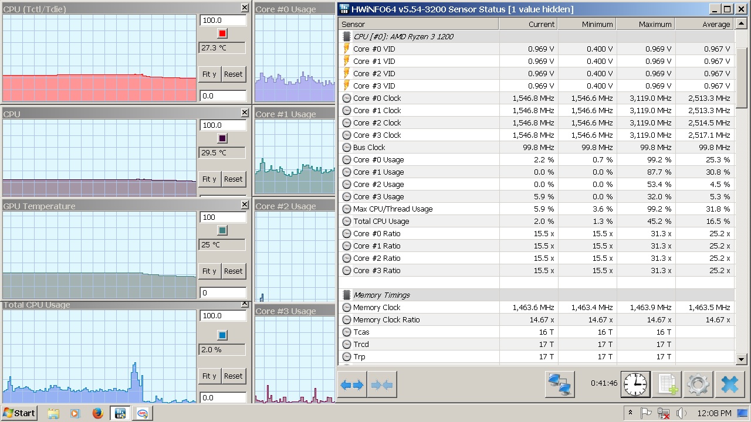Click the red color swatch in CPU (Tctl/Tdie) graph
The height and width of the screenshot is (422, 751).
coord(222,33)
